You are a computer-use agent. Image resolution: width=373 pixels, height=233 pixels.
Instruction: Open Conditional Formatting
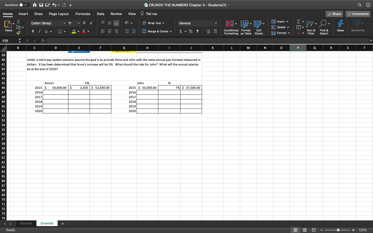click(231, 27)
